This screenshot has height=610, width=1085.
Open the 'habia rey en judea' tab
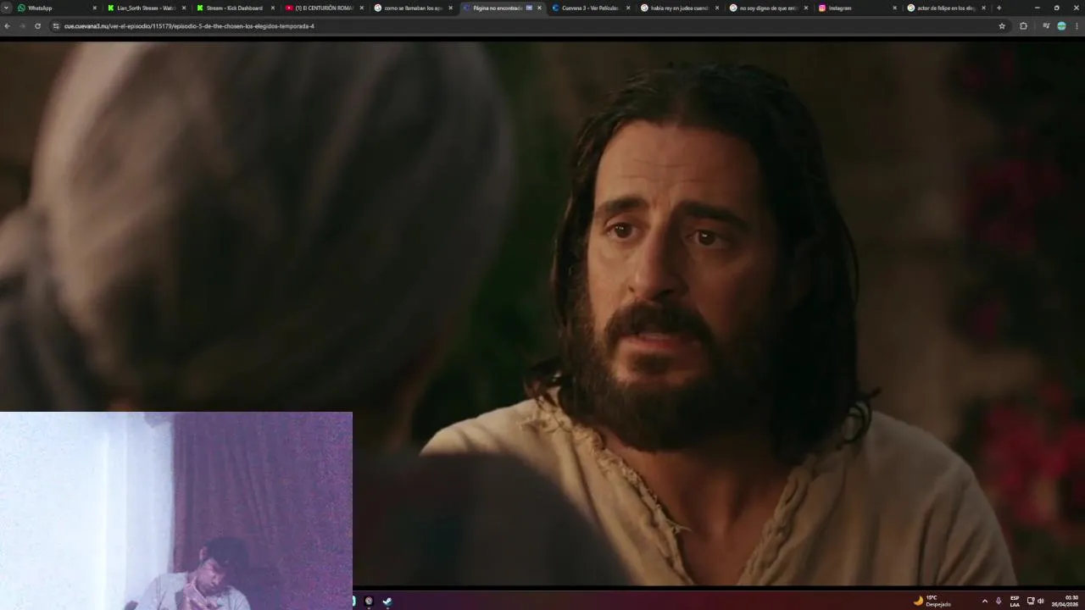tap(678, 8)
